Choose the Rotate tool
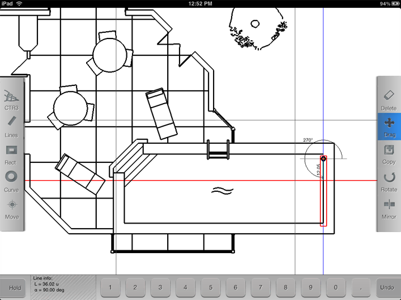Screen dimensions: 401x300 click(389, 182)
